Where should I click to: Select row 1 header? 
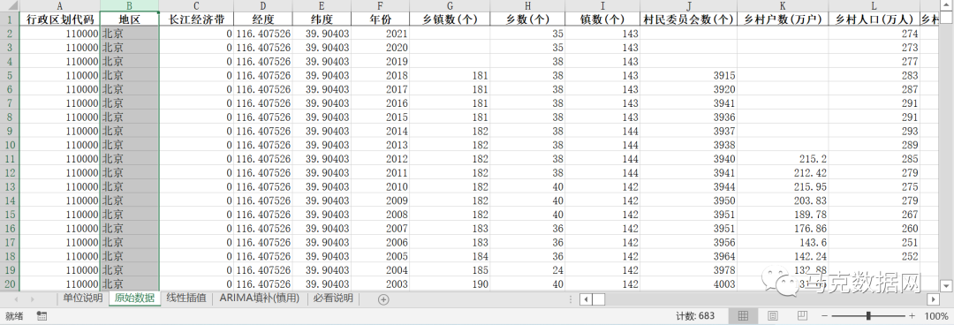[10, 19]
